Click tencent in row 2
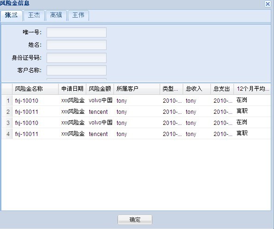The width and height of the screenshot is (274, 229). [98, 112]
